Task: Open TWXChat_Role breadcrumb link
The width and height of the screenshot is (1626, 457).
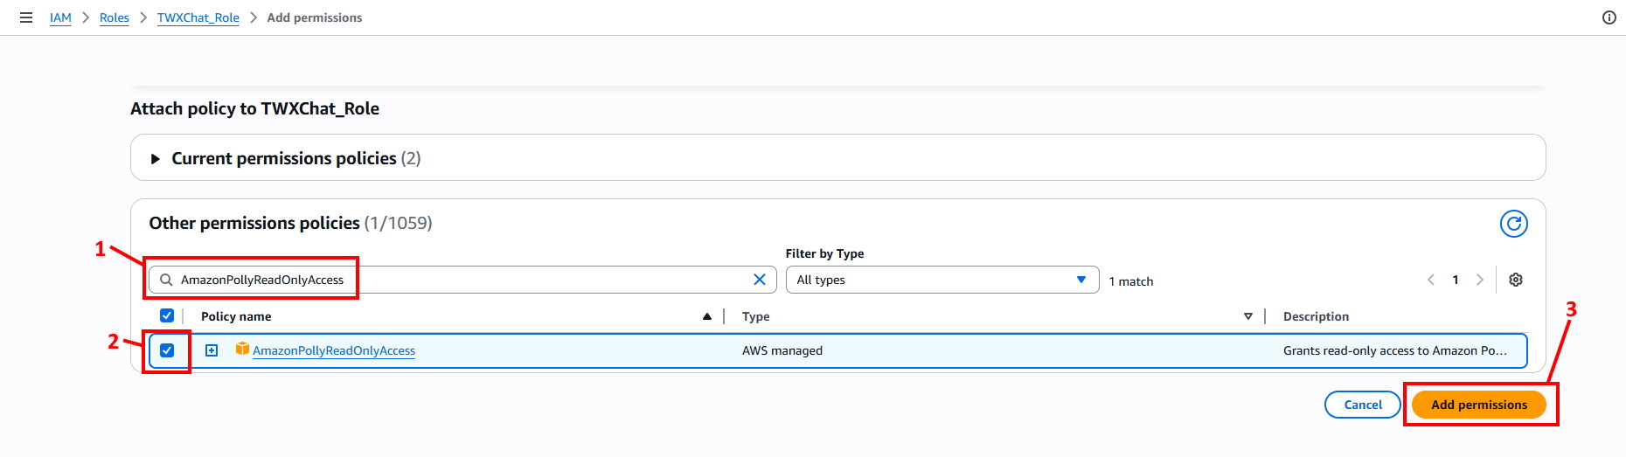Action: [198, 17]
